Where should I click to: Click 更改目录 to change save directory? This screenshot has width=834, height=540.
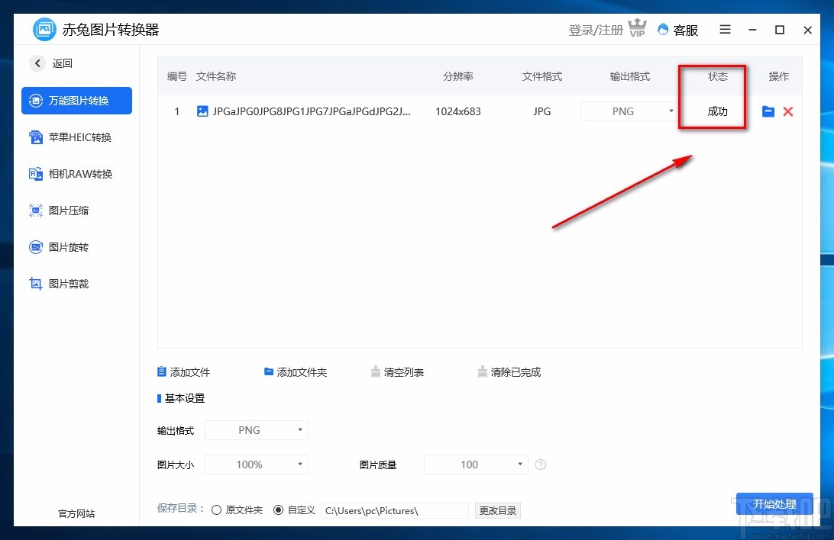click(497, 509)
